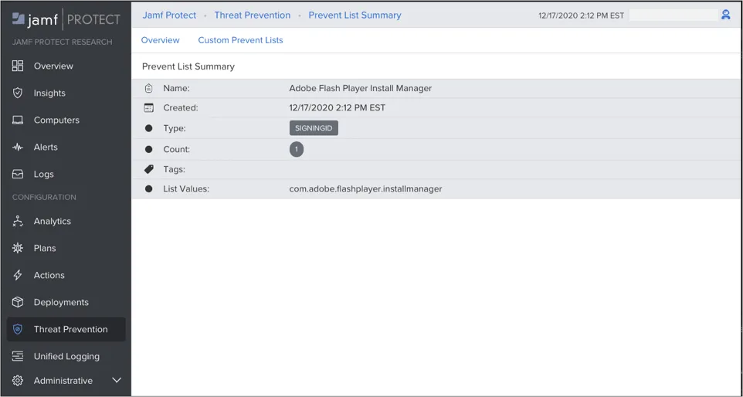Screen dimensions: 743x397
Task: Click the Unified Logging icon
Action: tap(18, 356)
